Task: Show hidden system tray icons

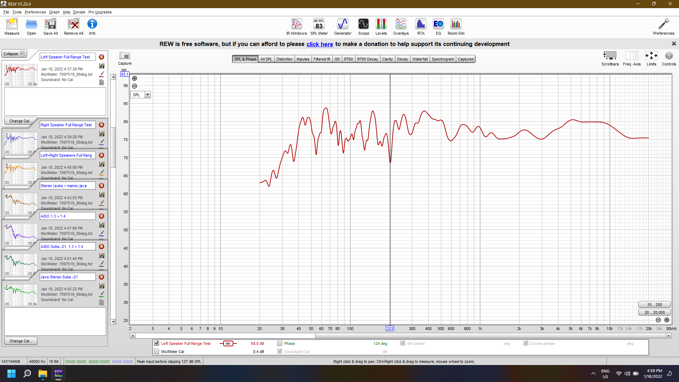Action: pos(593,374)
